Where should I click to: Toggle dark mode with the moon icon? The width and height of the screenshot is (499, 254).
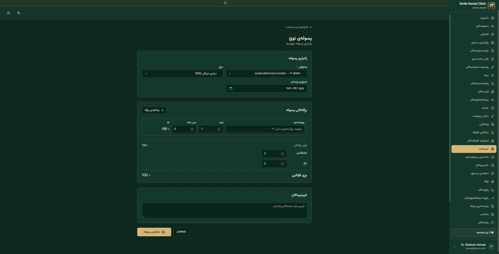[x=9, y=13]
